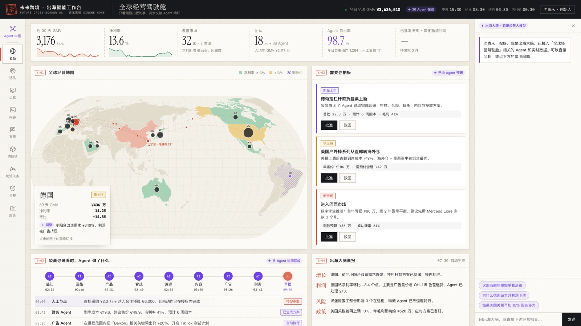This screenshot has width=581, height=326.
Task: Open 多 Agent 协同回放 replay link
Action: pos(284,261)
